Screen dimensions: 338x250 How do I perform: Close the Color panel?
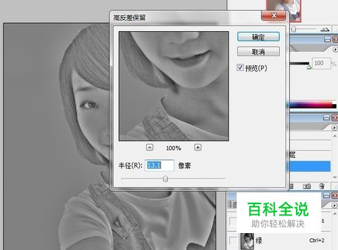[x=335, y=40]
